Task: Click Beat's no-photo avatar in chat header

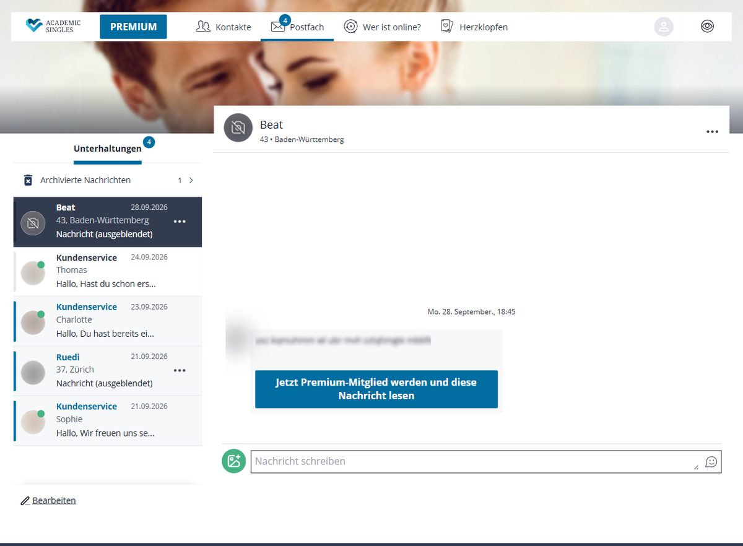Action: [238, 128]
